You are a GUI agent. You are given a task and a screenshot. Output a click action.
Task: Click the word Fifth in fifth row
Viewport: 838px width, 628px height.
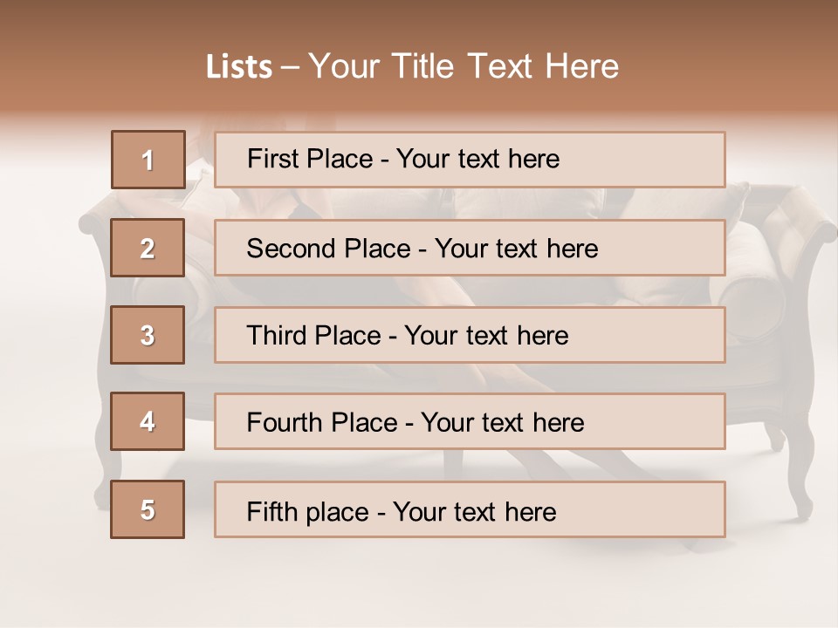click(271, 511)
